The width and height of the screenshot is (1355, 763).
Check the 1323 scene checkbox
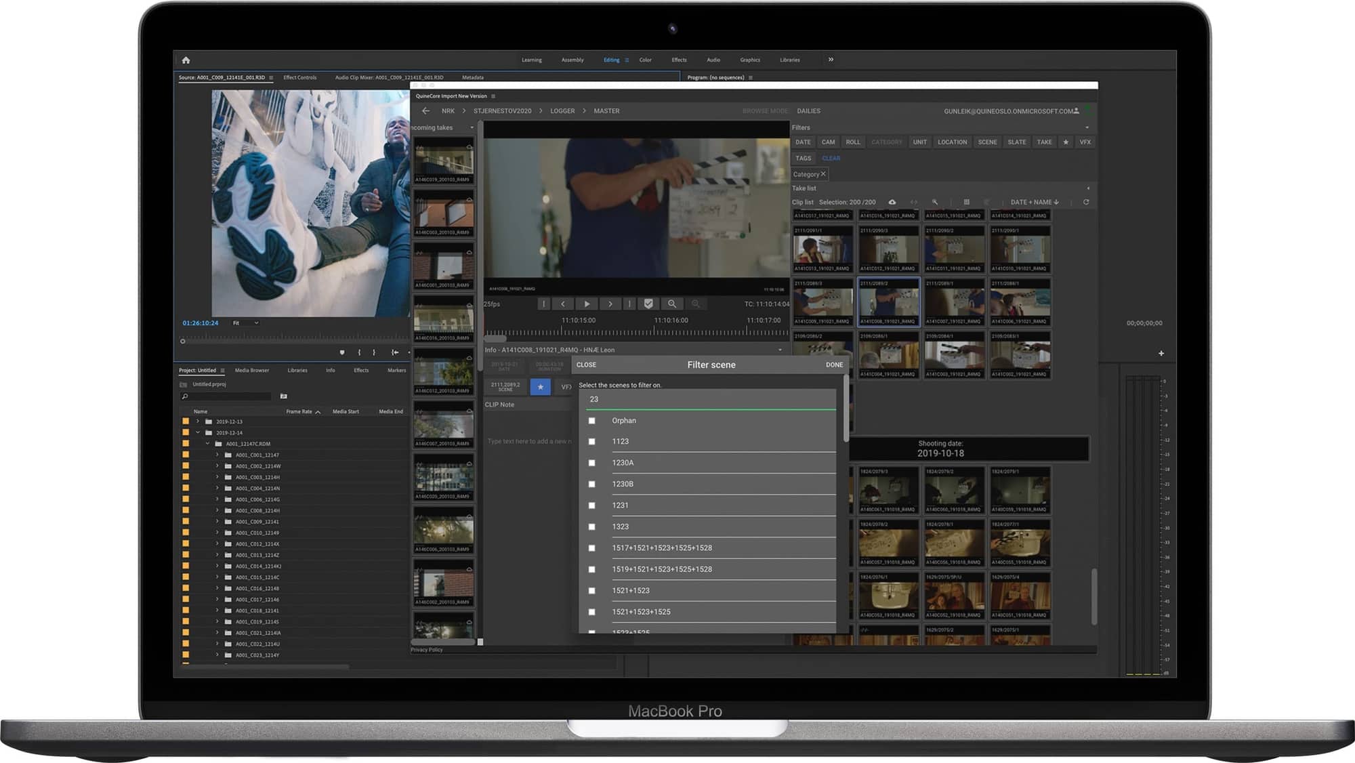click(592, 527)
